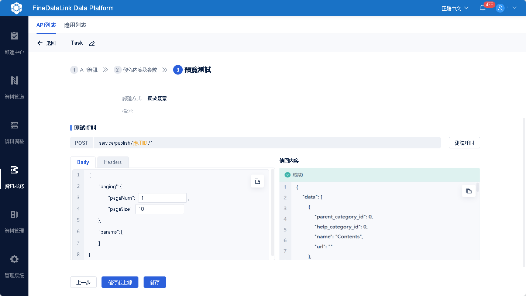The height and width of the screenshot is (296, 526).
Task: Click step 3 預覽測試 heading
Action: pyautogui.click(x=192, y=70)
